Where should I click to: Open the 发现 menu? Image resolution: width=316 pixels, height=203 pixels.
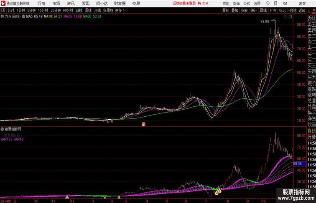[85, 3]
